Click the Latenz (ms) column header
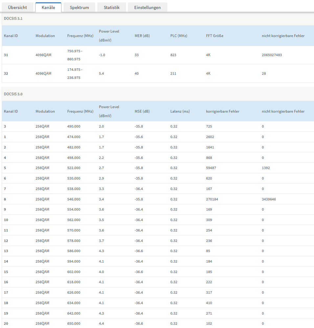 pos(180,111)
